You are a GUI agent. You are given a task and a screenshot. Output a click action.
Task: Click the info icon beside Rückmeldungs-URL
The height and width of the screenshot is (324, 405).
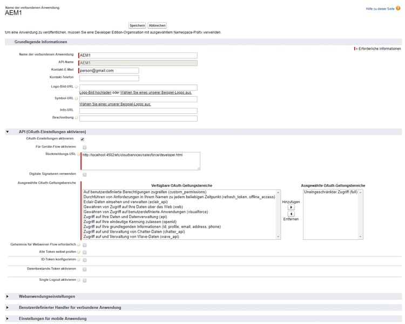click(78, 154)
